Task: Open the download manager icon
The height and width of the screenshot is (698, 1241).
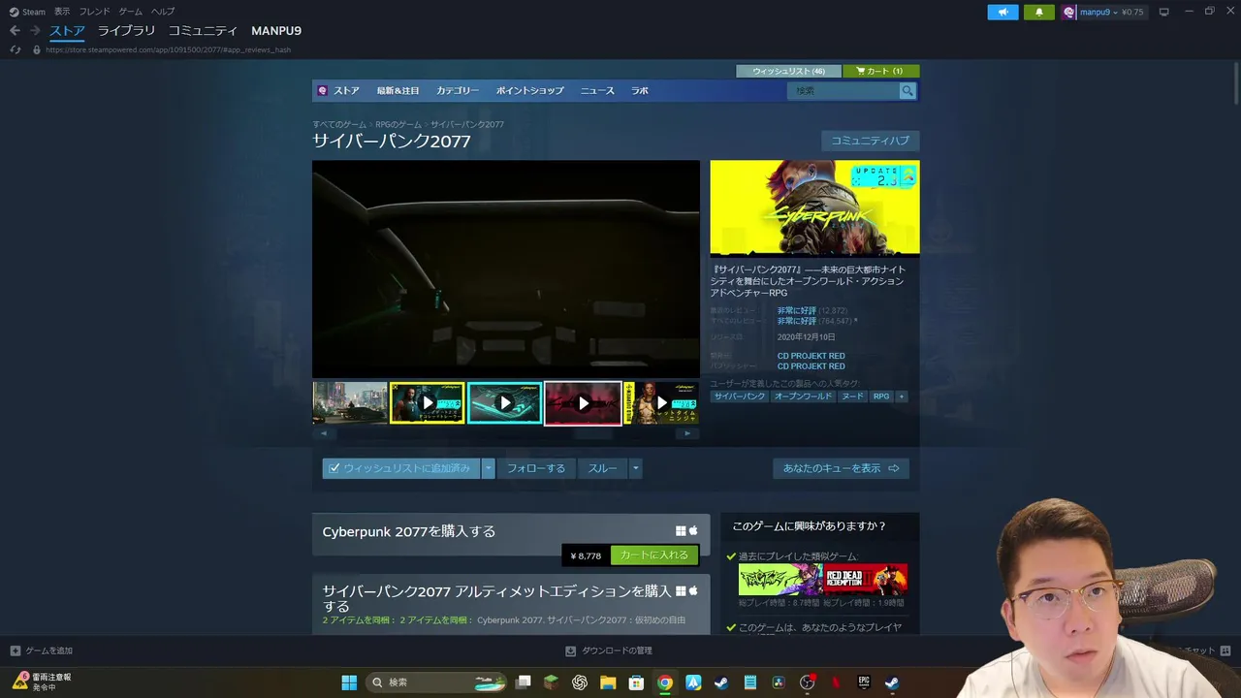Action: (571, 650)
